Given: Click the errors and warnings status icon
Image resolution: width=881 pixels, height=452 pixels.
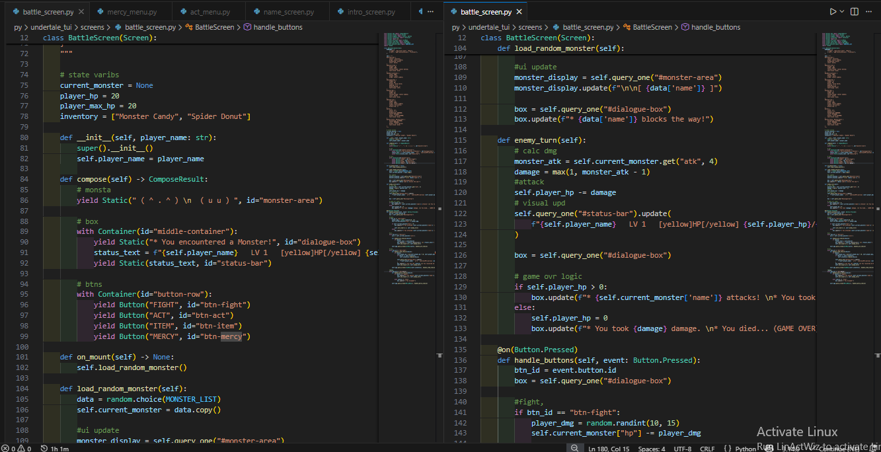Looking at the screenshot, I should point(16,449).
